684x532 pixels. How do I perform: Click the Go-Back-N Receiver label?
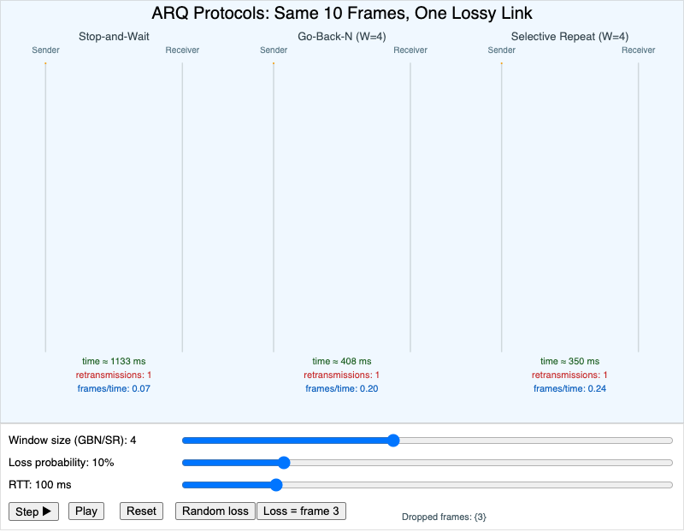(x=410, y=50)
